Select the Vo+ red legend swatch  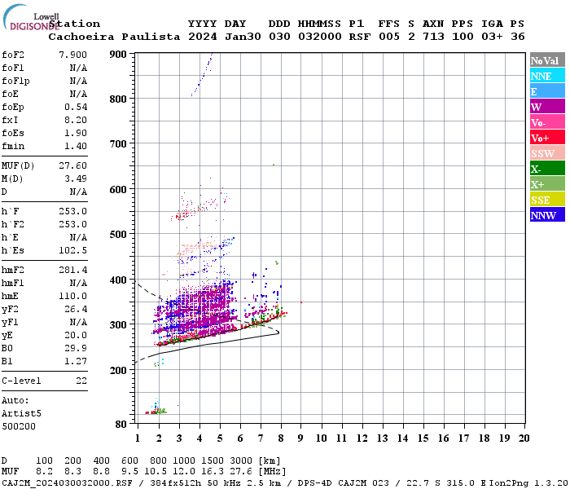pyautogui.click(x=547, y=138)
